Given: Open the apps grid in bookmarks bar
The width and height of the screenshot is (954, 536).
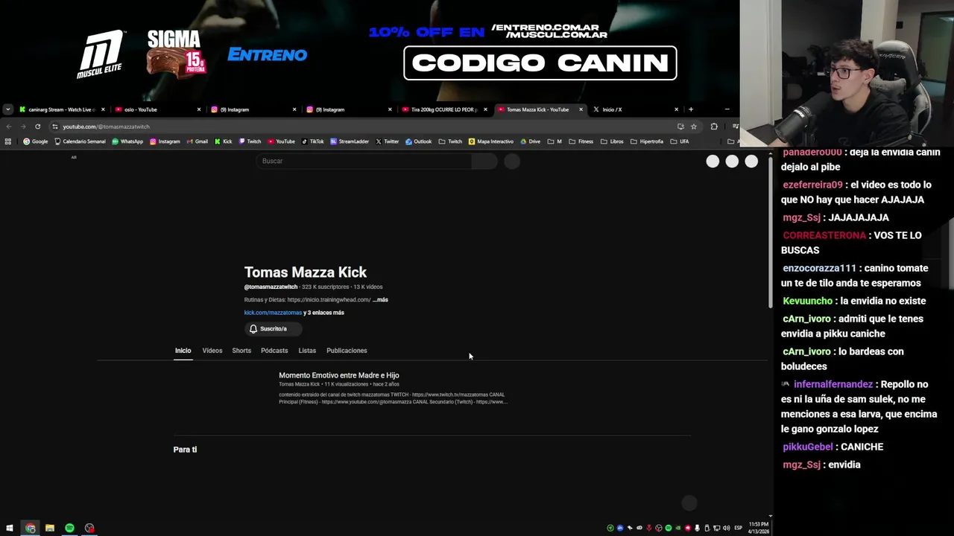Looking at the screenshot, I should tap(8, 141).
